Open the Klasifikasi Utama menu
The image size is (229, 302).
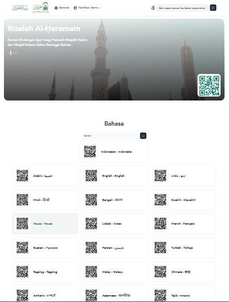88,8
